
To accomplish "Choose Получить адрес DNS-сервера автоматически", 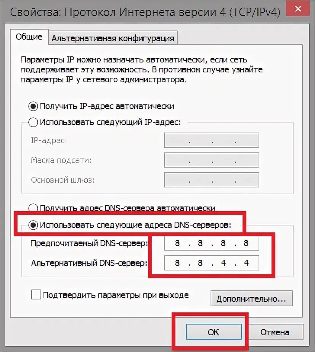I will click(33, 208).
